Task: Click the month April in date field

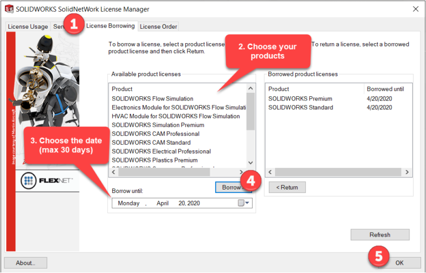Action: point(163,203)
